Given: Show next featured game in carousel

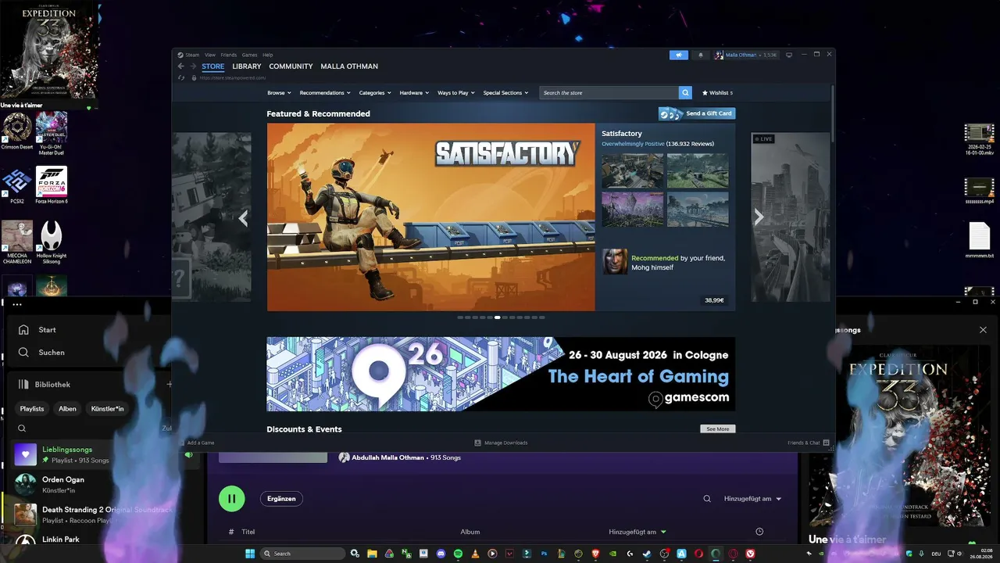Looking at the screenshot, I should pyautogui.click(x=759, y=218).
